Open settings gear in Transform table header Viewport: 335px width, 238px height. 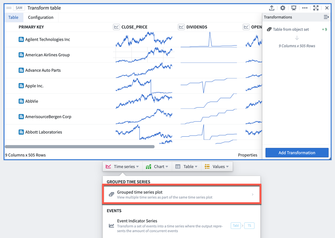283,8
